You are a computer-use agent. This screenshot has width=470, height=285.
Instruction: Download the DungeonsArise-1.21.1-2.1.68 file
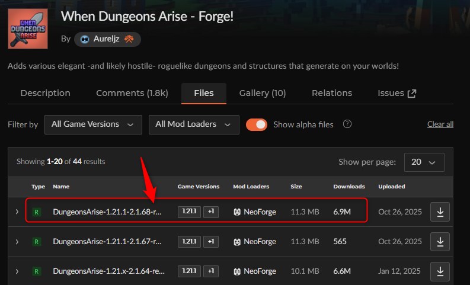pyautogui.click(x=440, y=212)
